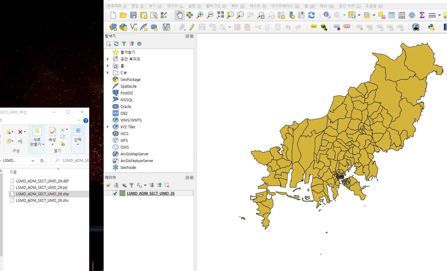Open layer labeling options yellow abc icon
The image size is (447, 271).
coord(314,26)
